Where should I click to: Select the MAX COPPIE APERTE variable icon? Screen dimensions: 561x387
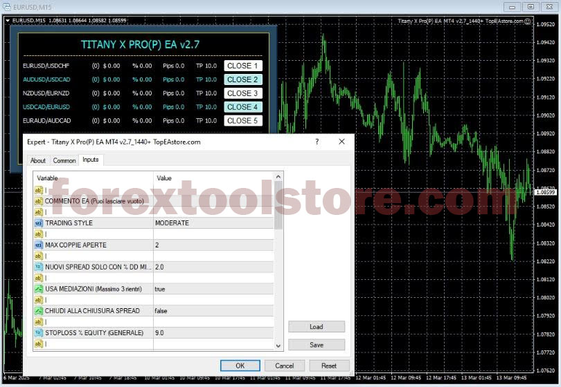(39, 245)
